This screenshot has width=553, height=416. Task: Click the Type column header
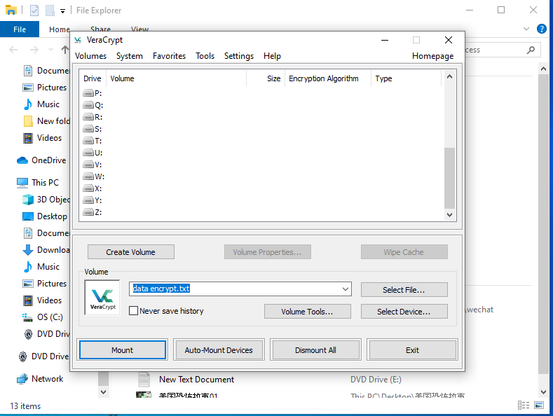(406, 78)
